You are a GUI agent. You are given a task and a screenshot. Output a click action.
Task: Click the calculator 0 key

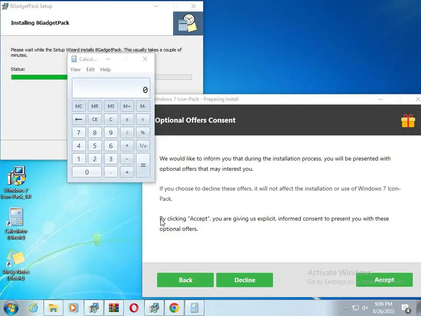[87, 172]
